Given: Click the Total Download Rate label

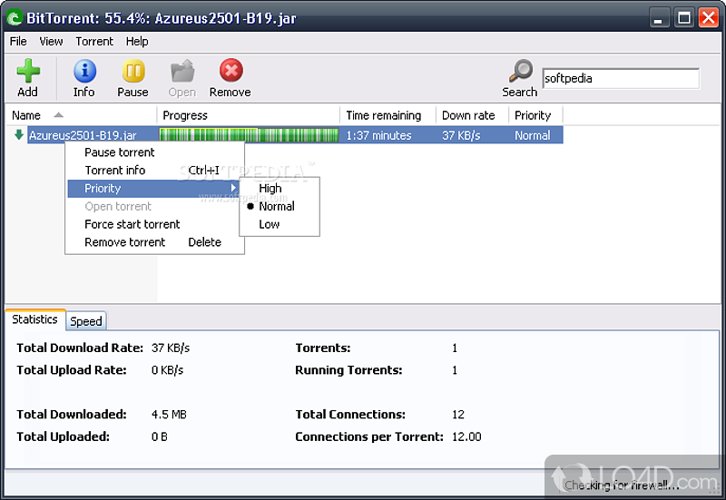Looking at the screenshot, I should click(x=80, y=348).
